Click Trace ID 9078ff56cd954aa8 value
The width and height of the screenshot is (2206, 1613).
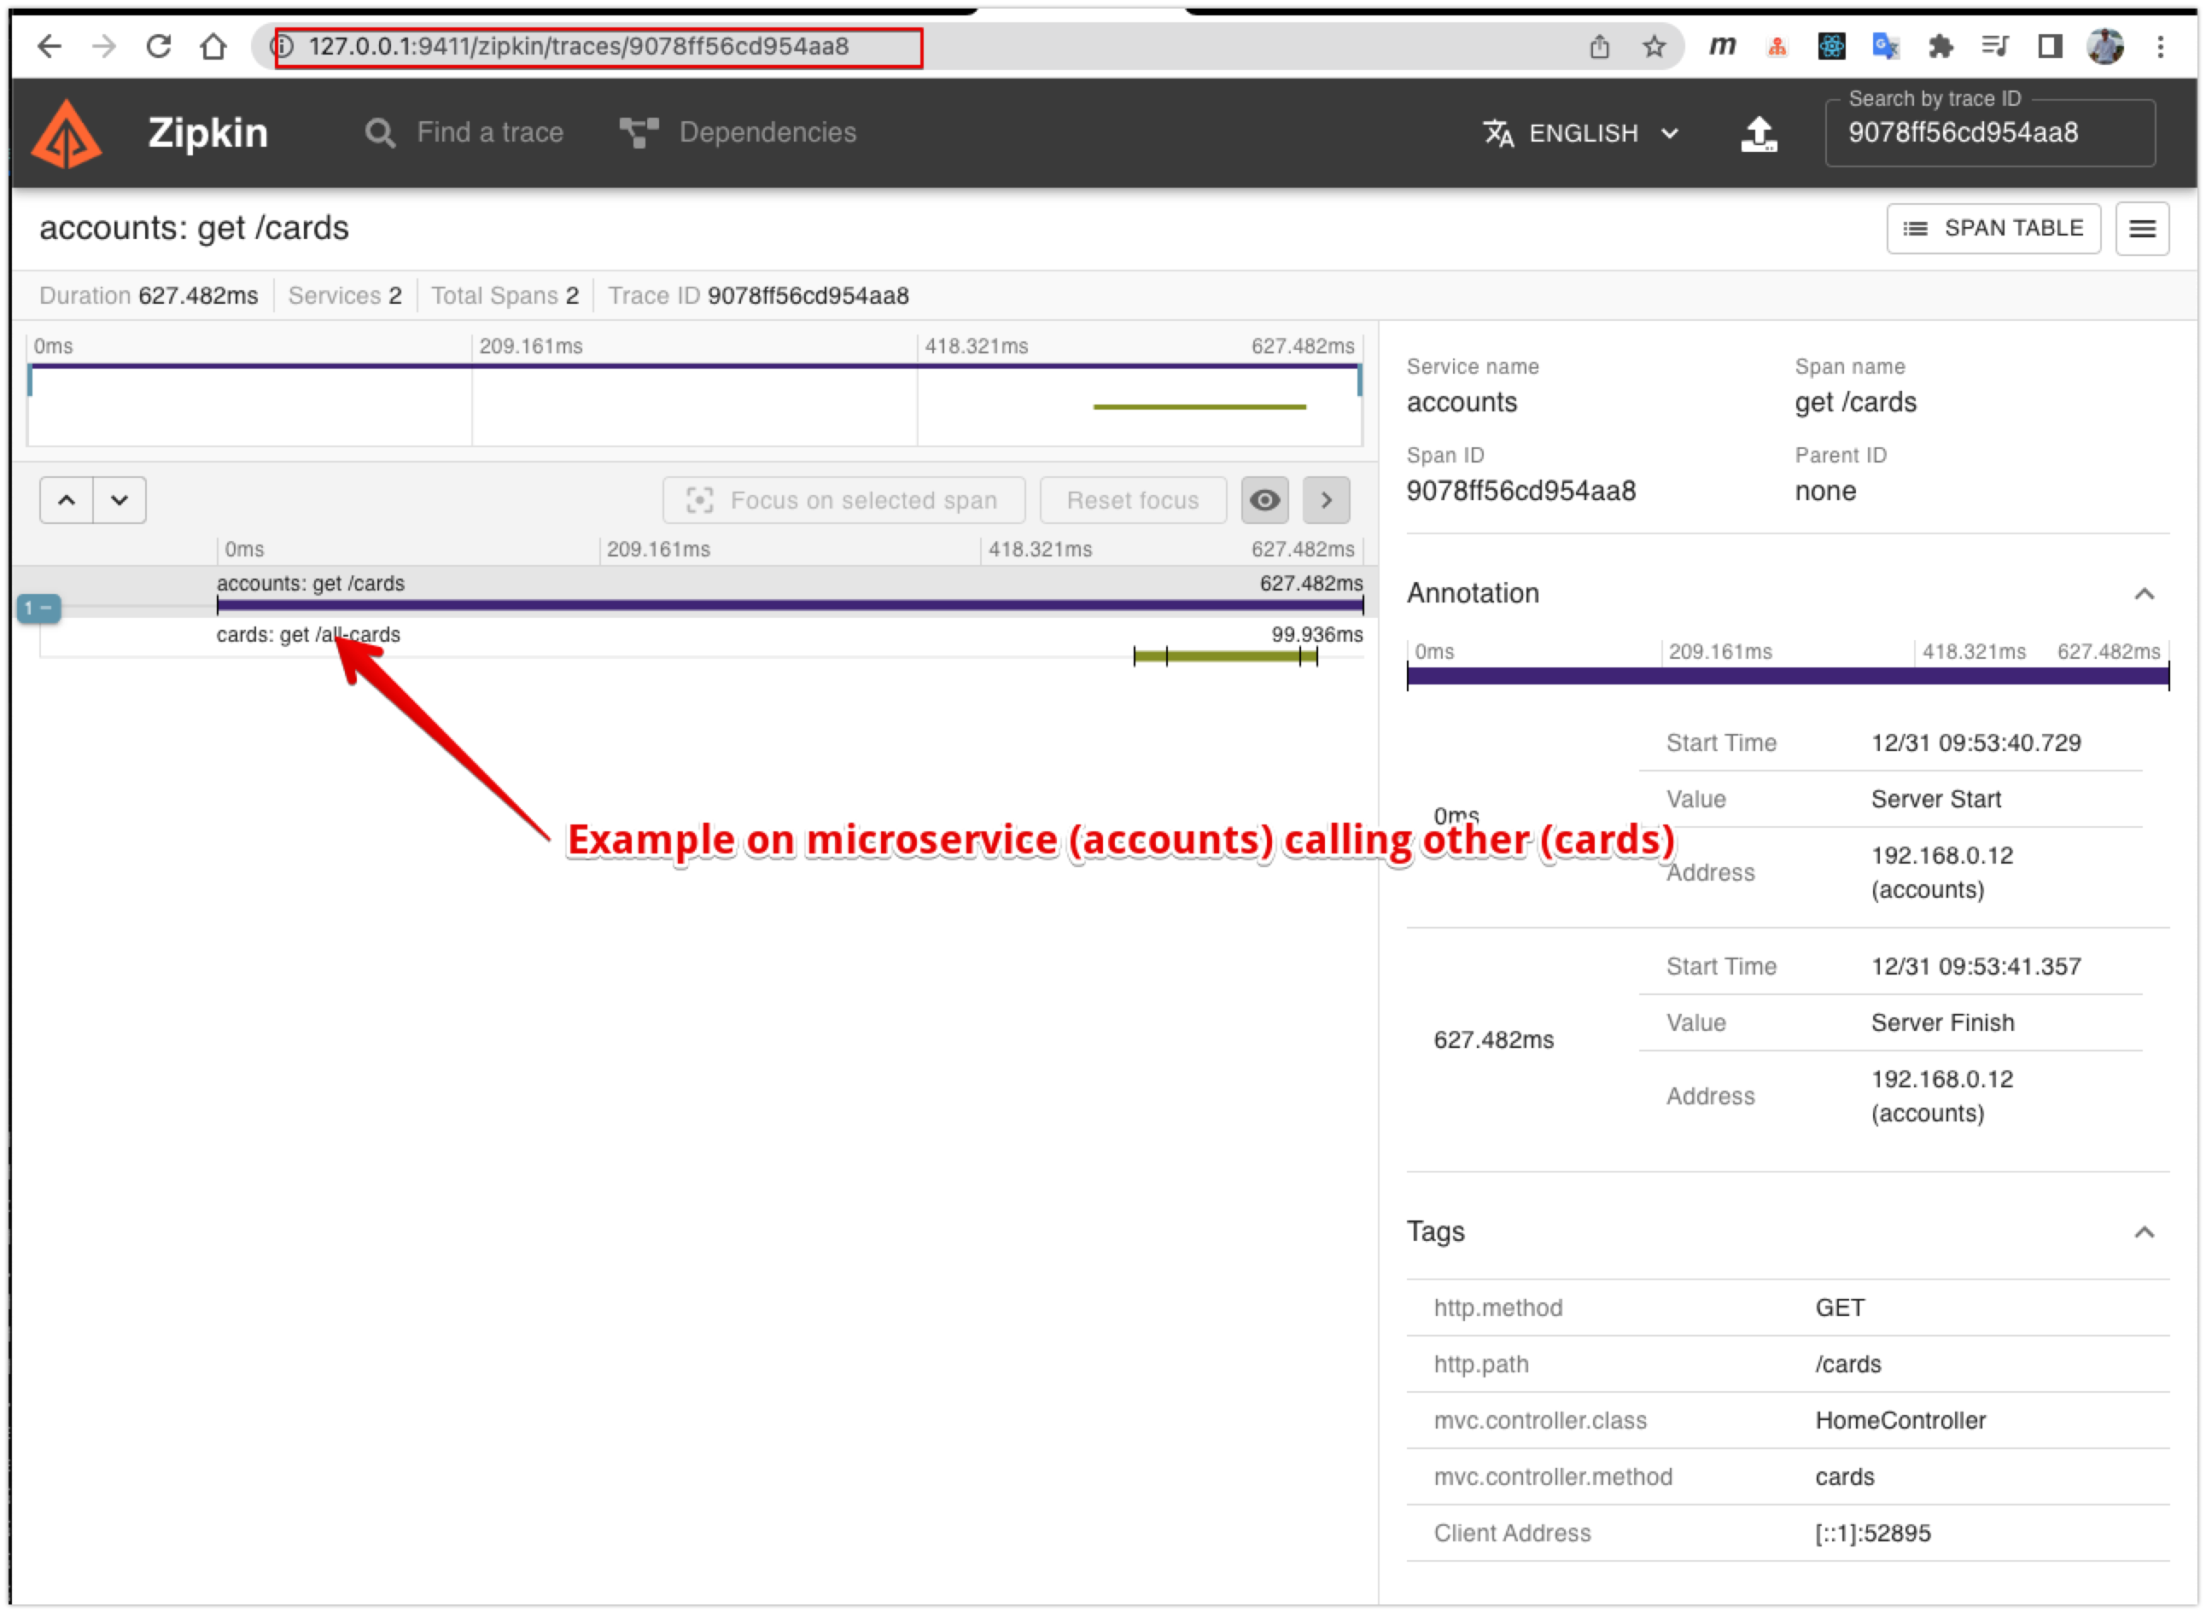808,296
